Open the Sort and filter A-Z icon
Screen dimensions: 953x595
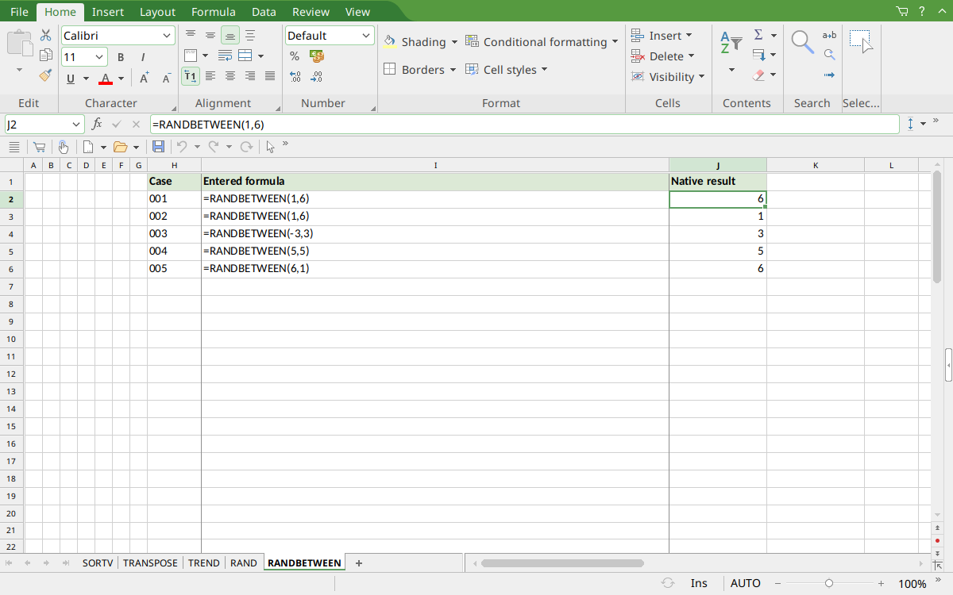[x=731, y=43]
